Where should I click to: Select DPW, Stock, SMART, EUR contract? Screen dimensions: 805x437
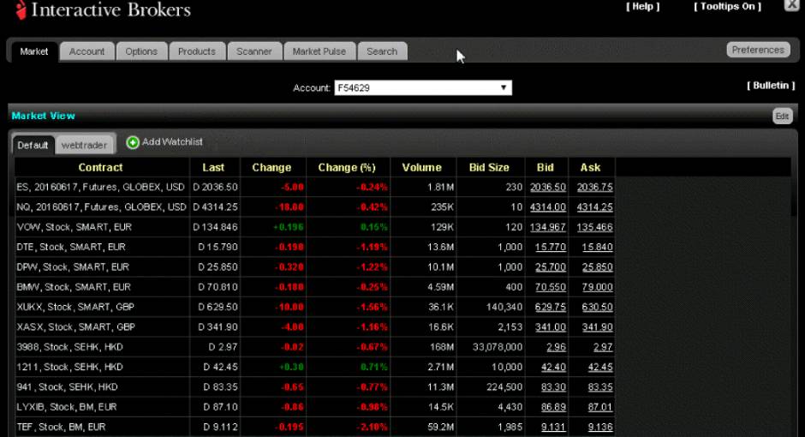click(73, 267)
